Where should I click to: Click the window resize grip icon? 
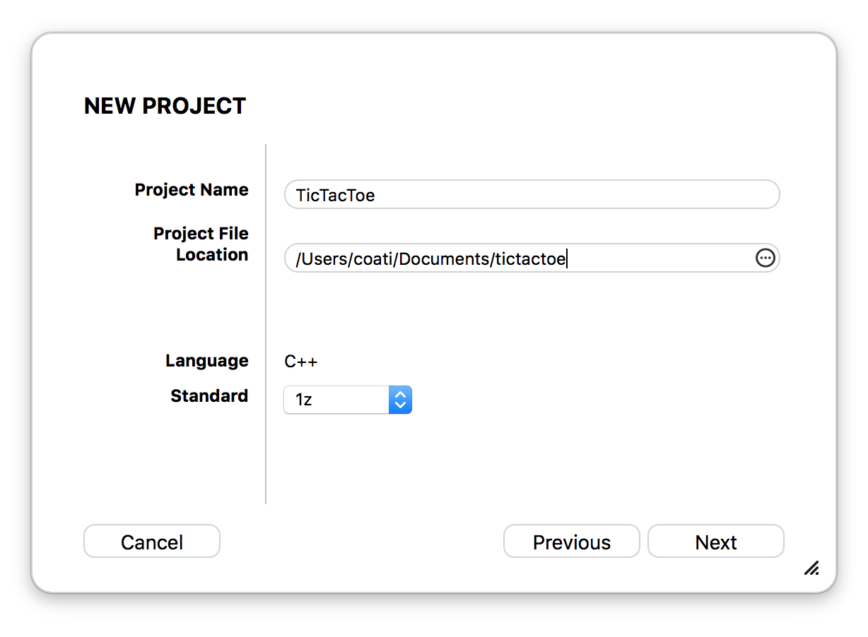click(811, 567)
